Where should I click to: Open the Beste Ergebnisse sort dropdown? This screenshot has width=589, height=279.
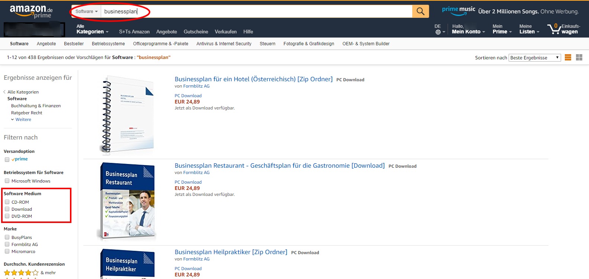[534, 58]
